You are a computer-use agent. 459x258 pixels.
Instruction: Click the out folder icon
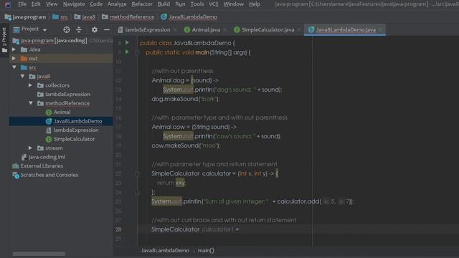click(x=24, y=59)
